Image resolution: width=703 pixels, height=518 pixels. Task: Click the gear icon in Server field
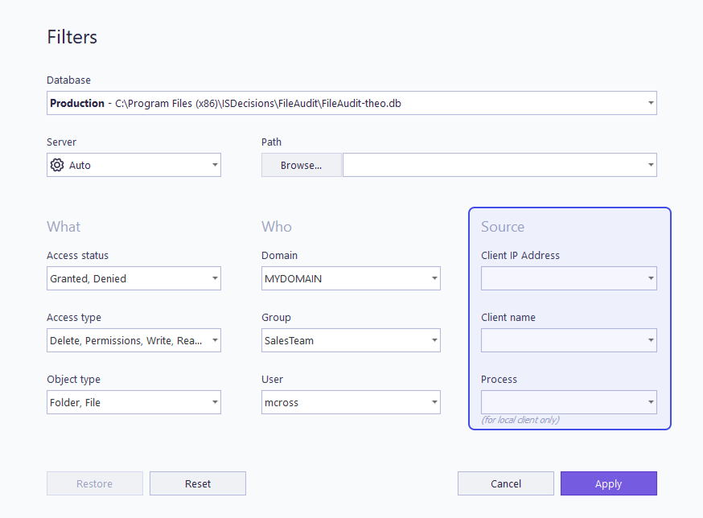coord(57,165)
